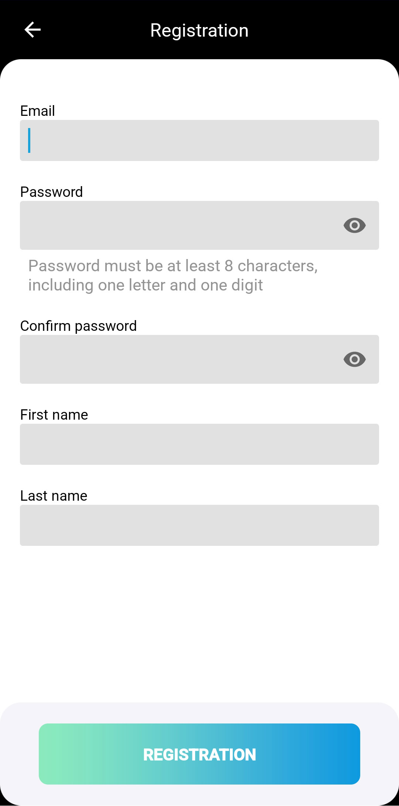Viewport: 399px width, 806px height.
Task: Click the password requirements hint text
Action: click(173, 275)
